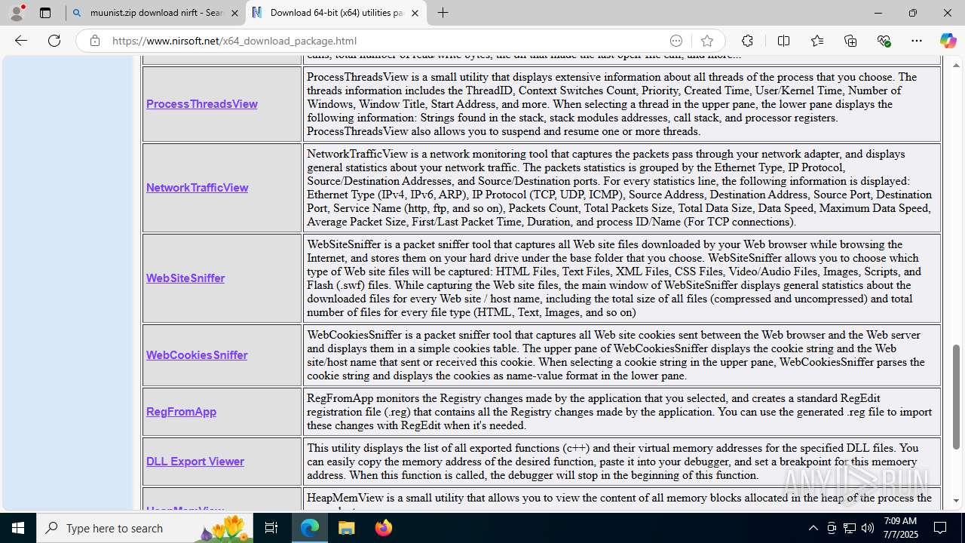Open the Copilot sidebar icon

click(948, 41)
